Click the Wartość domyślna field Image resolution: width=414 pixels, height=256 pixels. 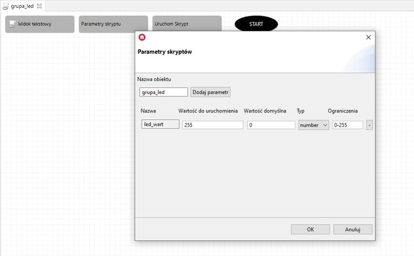pos(271,125)
